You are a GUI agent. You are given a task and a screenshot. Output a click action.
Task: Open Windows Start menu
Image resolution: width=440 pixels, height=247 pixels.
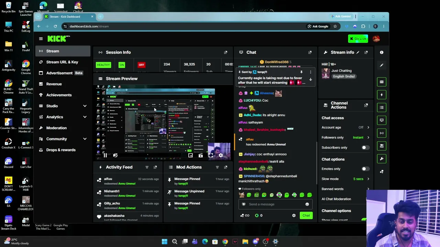point(164,242)
